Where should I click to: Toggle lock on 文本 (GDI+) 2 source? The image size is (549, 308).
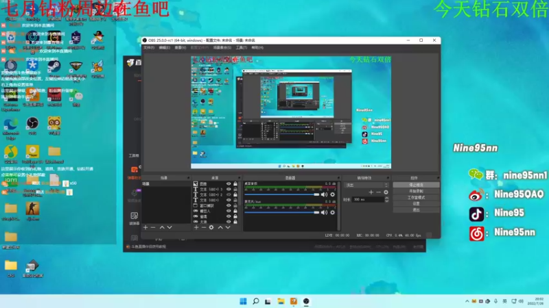pos(235,194)
